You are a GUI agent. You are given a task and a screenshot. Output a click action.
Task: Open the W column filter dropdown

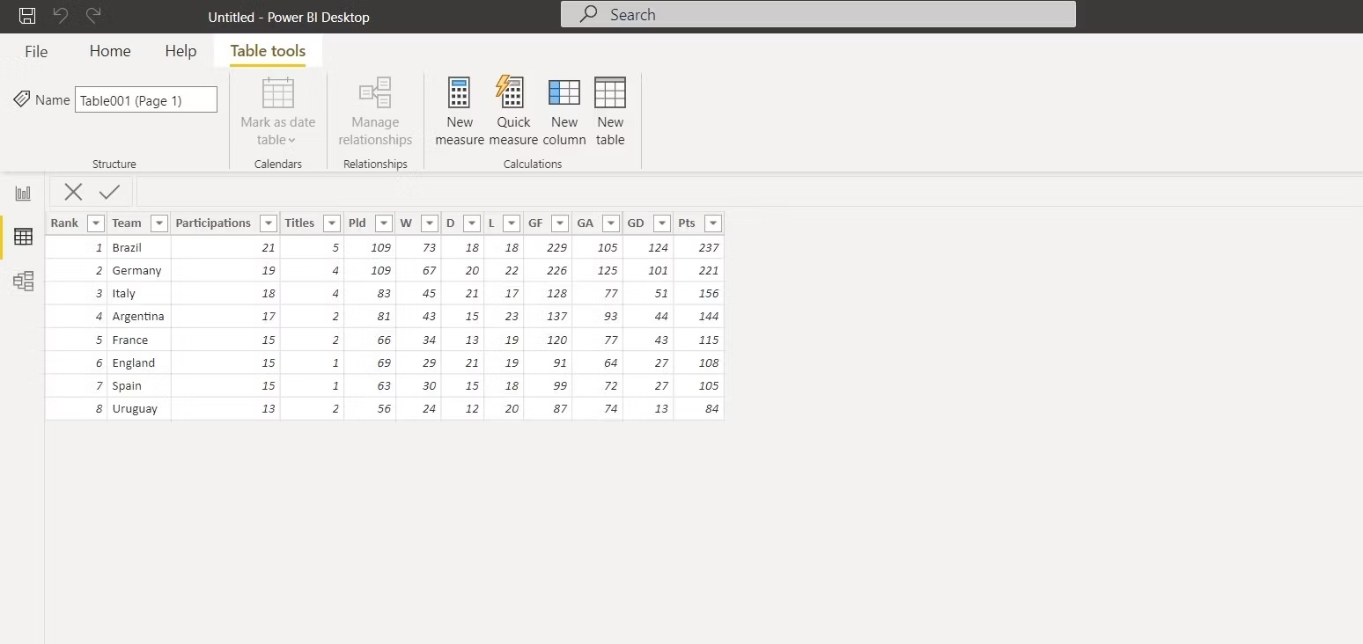click(x=429, y=223)
